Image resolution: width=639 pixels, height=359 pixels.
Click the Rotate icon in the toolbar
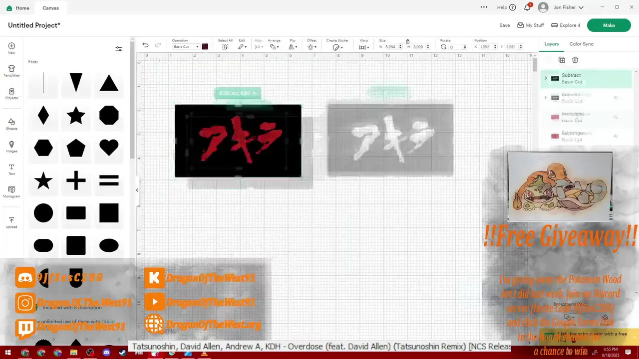pos(443,47)
